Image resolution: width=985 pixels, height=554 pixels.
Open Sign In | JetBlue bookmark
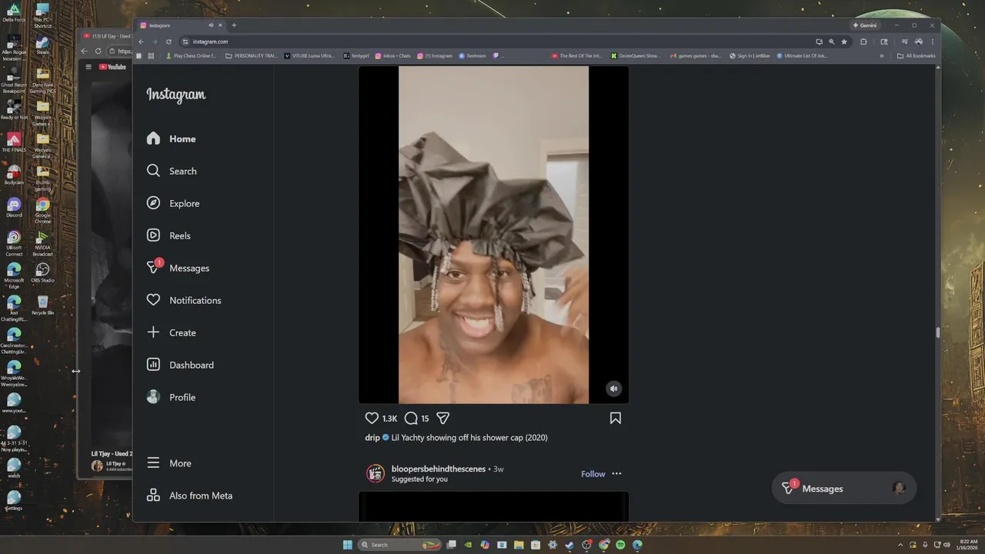coord(750,55)
